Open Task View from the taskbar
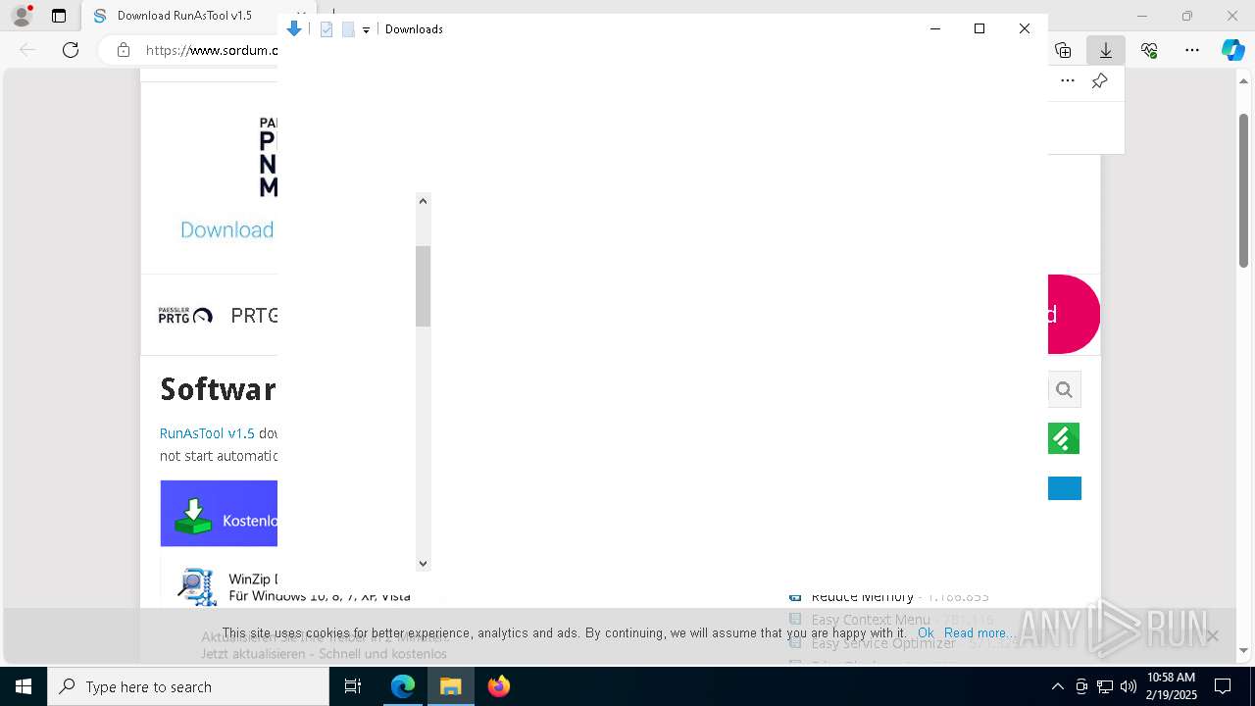1255x706 pixels. (x=354, y=686)
